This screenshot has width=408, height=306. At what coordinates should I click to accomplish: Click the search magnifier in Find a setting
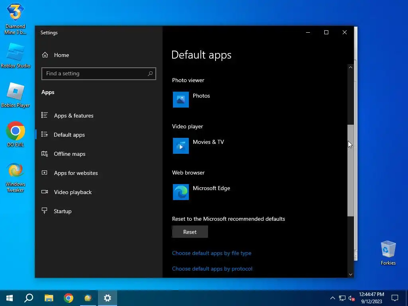coord(150,74)
